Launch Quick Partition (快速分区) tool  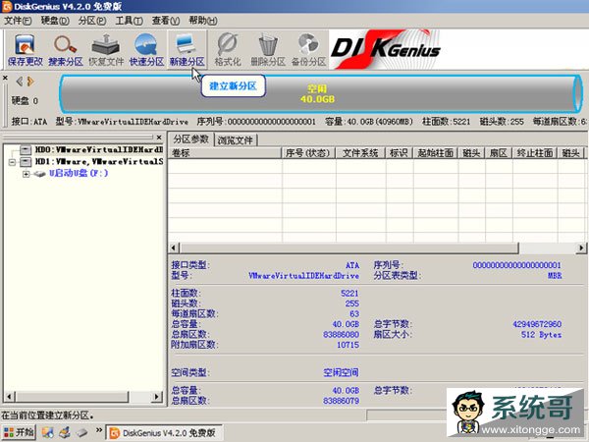(x=146, y=50)
